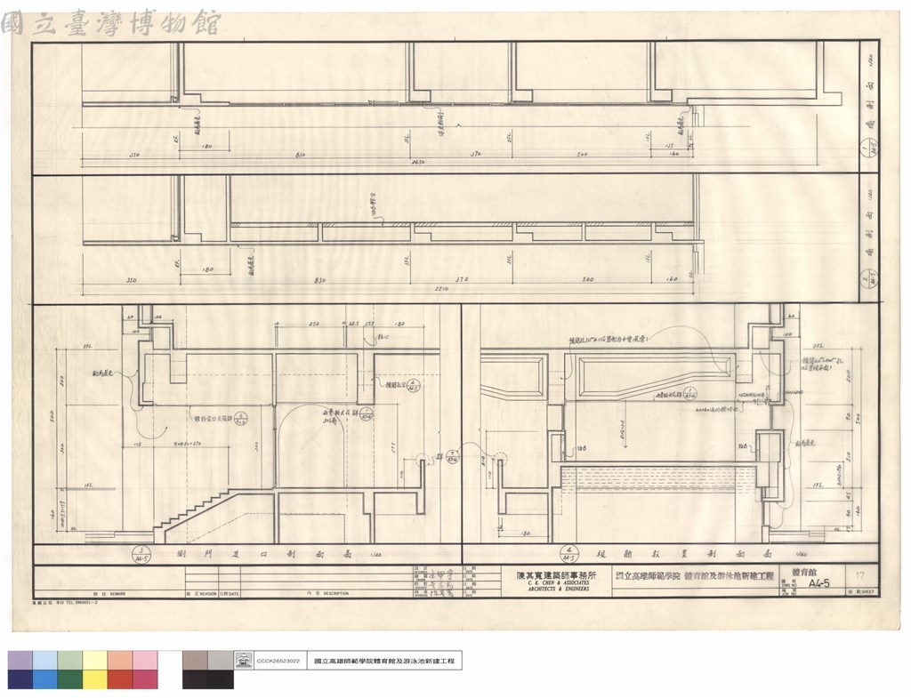Click the National Taiwan Museum watermark
The image size is (911, 698).
pos(110,23)
